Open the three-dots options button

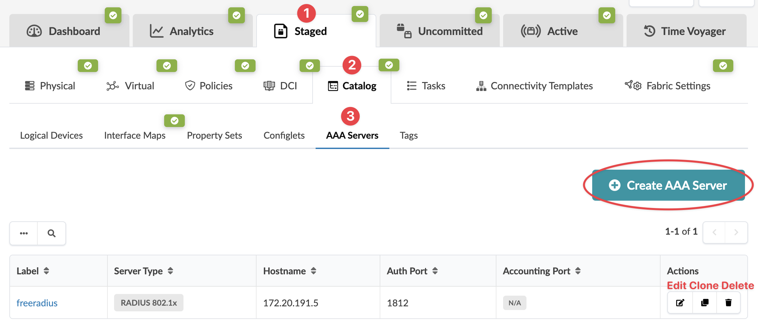[x=24, y=233]
